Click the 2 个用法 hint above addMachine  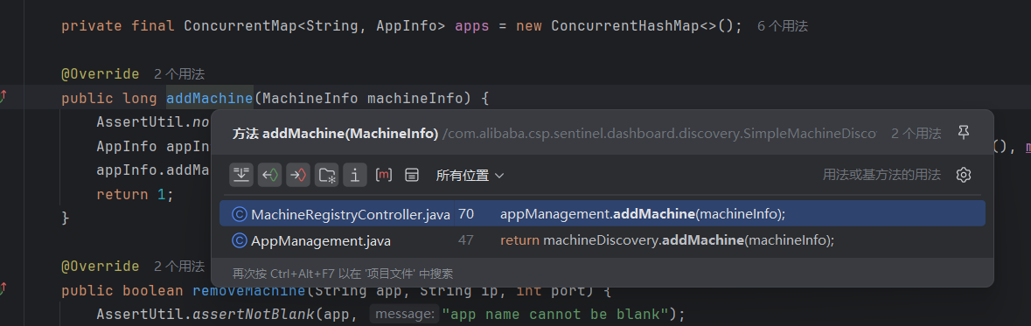point(179,74)
